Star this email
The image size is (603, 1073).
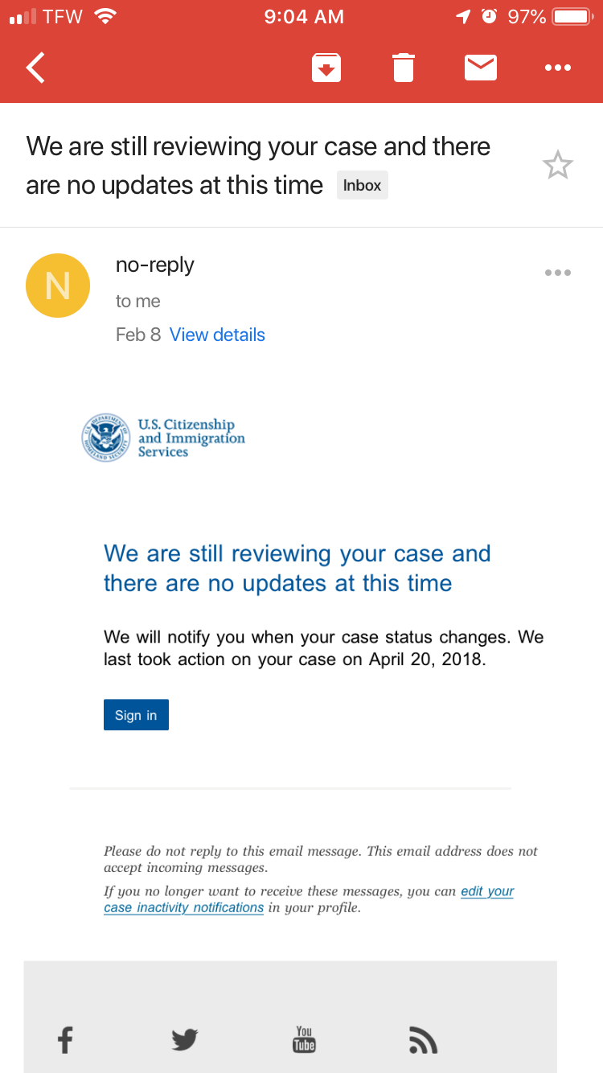(557, 166)
